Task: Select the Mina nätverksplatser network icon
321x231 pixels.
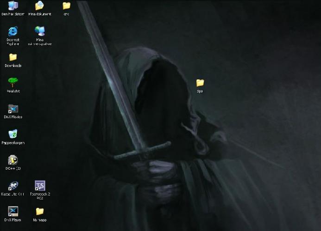Action: click(x=40, y=31)
